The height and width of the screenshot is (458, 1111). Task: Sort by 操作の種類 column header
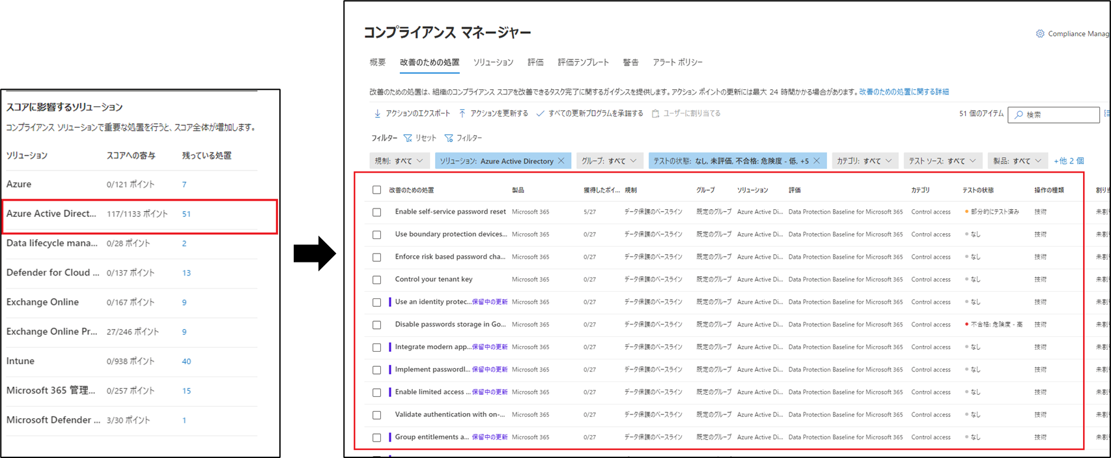[x=1049, y=190]
